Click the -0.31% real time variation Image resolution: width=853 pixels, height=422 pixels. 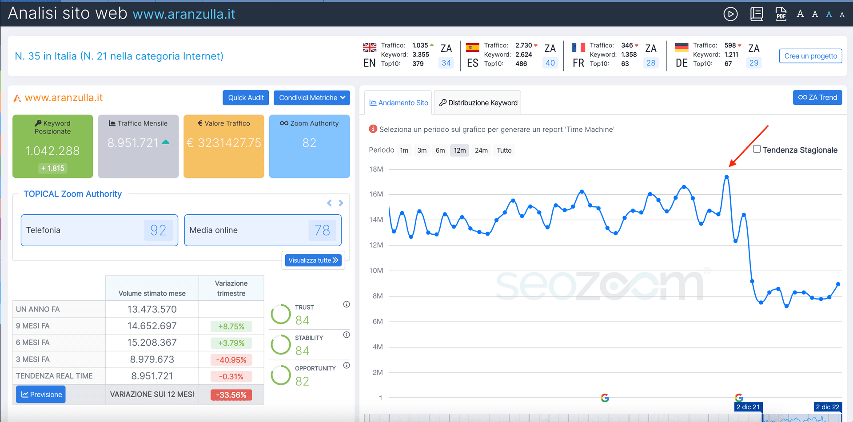pyautogui.click(x=231, y=377)
